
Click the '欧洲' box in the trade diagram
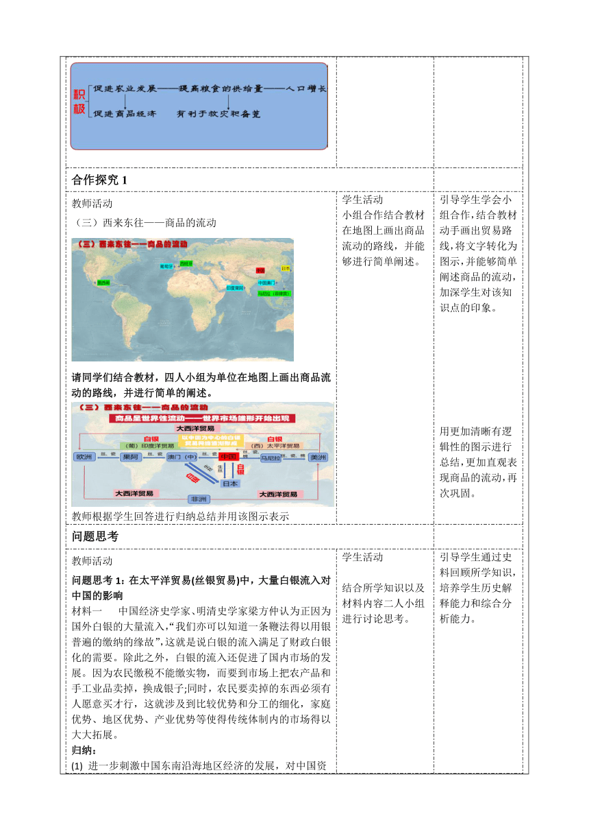click(84, 457)
